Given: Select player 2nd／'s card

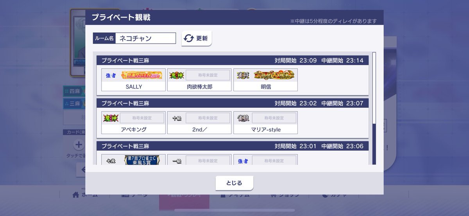Looking at the screenshot, I should point(199,123).
